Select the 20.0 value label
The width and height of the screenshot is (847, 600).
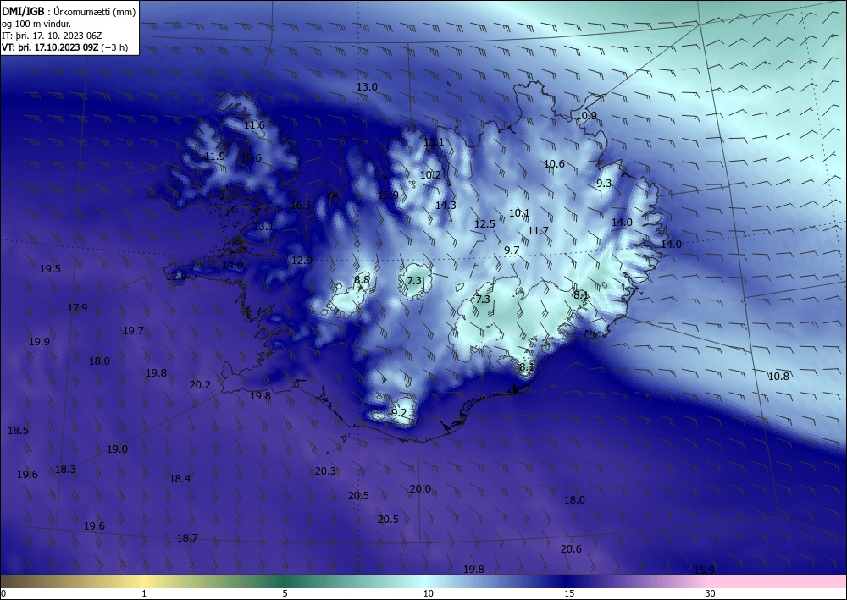coord(420,489)
